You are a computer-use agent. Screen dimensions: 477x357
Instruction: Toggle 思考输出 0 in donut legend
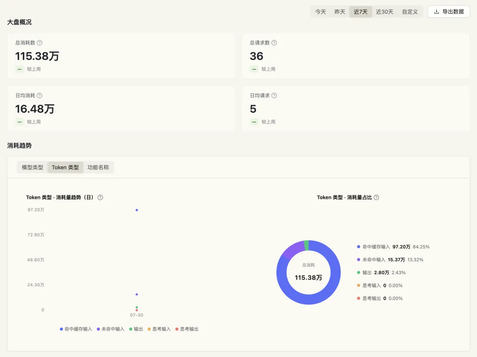[380, 299]
